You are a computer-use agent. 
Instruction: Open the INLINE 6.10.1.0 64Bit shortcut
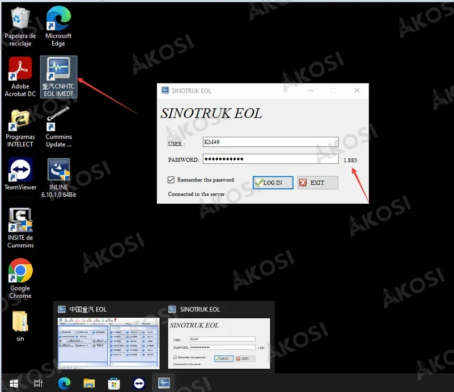(x=58, y=178)
